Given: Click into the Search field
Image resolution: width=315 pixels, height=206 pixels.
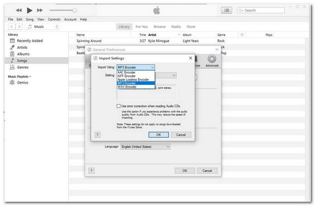Looking at the screenshot, I should click(x=261, y=10).
